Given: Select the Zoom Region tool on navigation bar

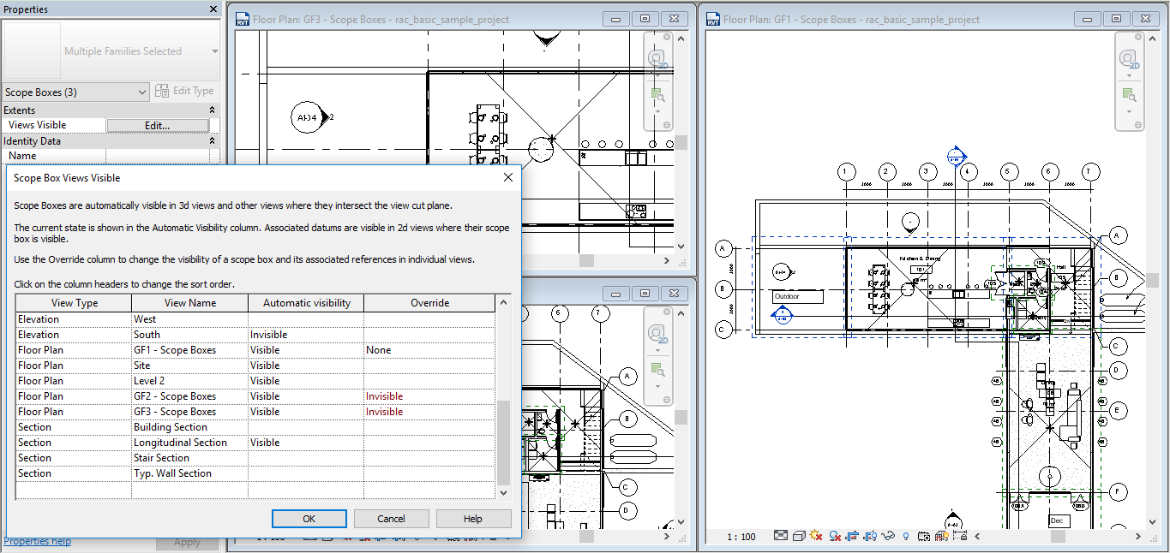Looking at the screenshot, I should 1129,94.
